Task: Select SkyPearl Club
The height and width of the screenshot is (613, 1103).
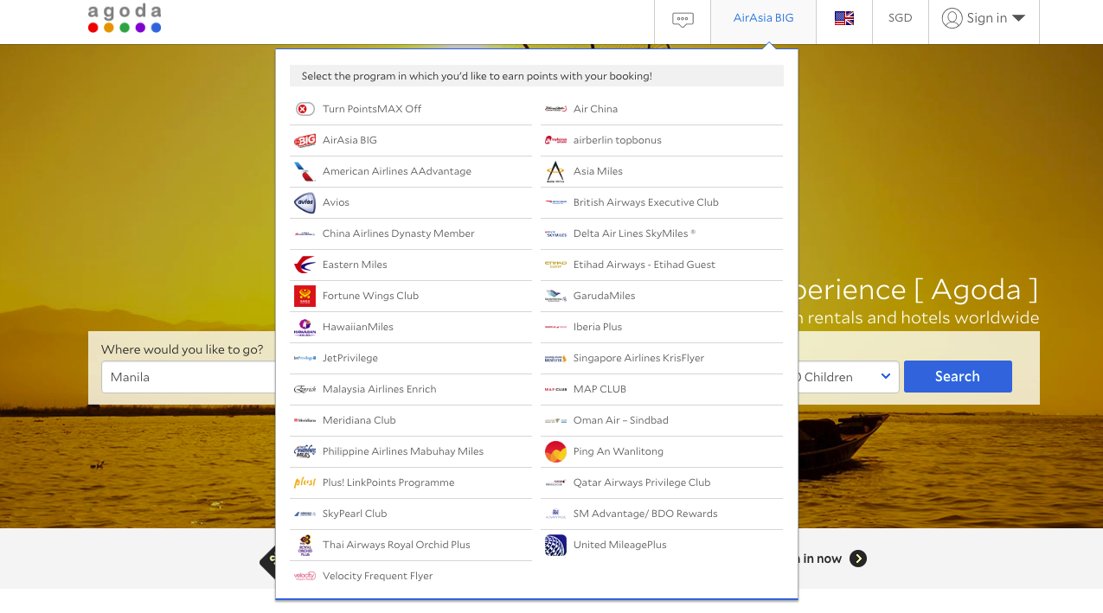Action: (411, 514)
